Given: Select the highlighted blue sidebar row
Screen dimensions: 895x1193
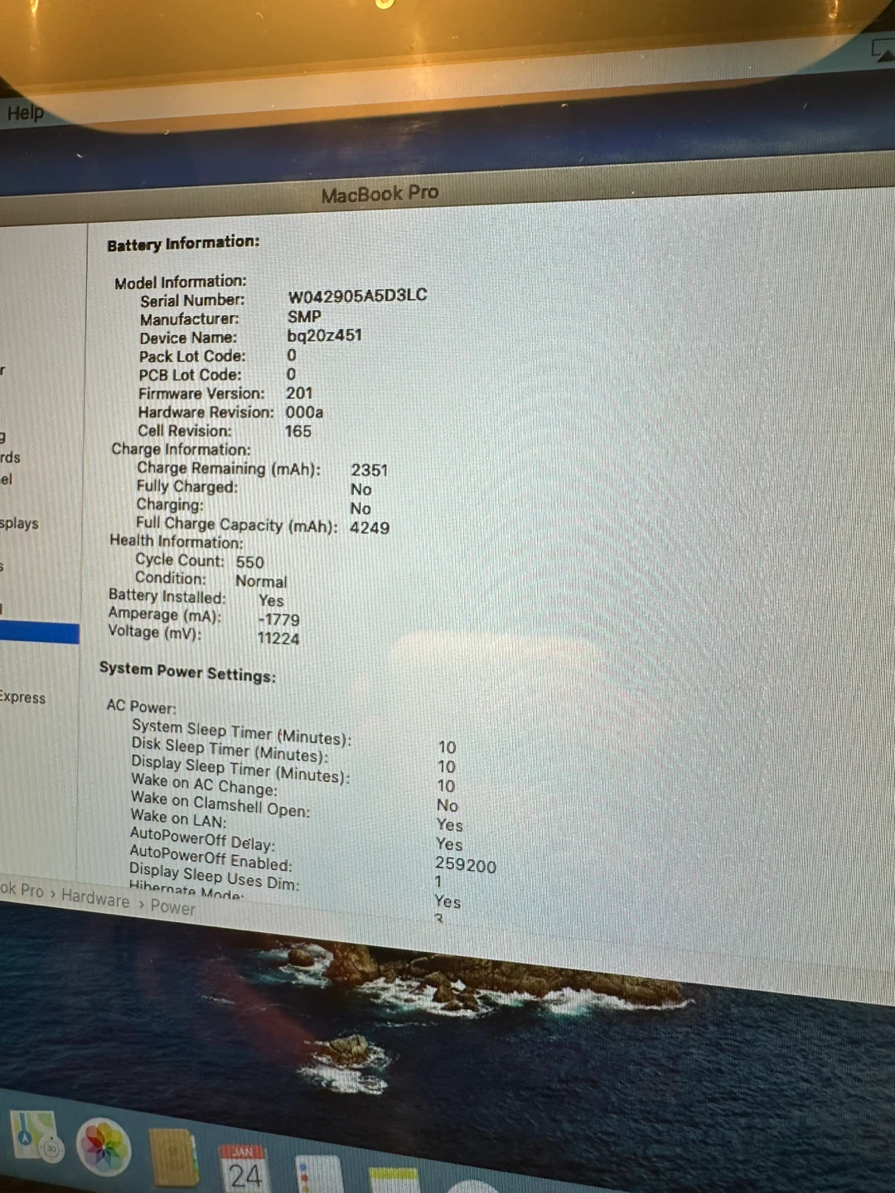Looking at the screenshot, I should (x=40, y=633).
